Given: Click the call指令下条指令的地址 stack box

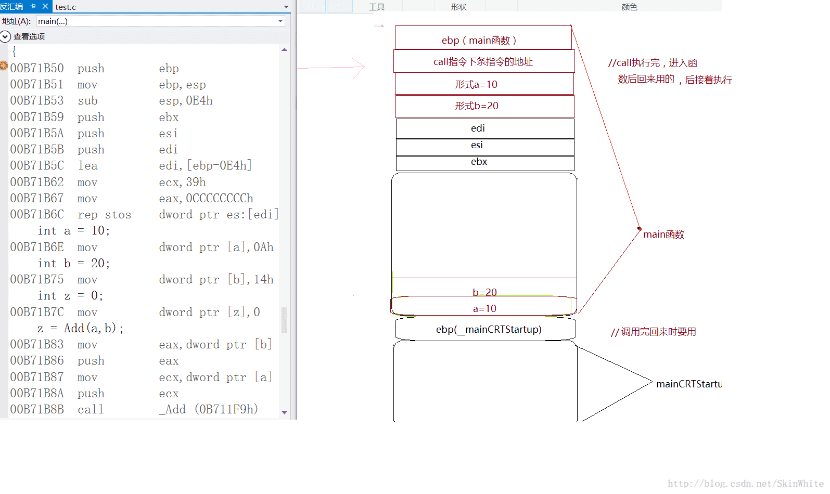Looking at the screenshot, I should [x=484, y=61].
